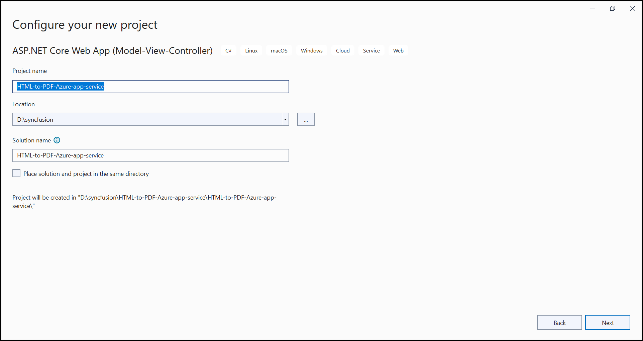Click the Service tag
The image size is (643, 341).
click(x=371, y=51)
